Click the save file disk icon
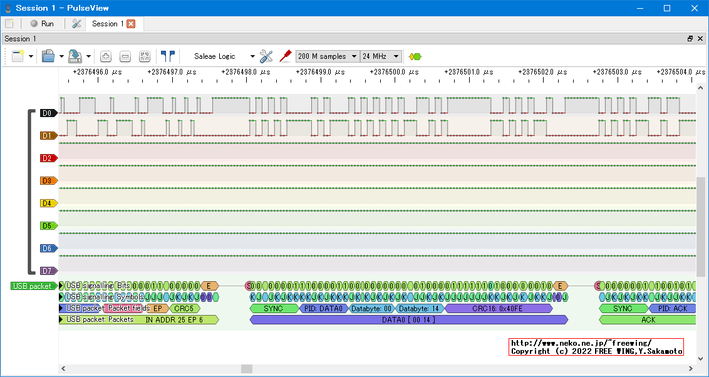Viewport: 709px width, 377px height. (x=75, y=56)
